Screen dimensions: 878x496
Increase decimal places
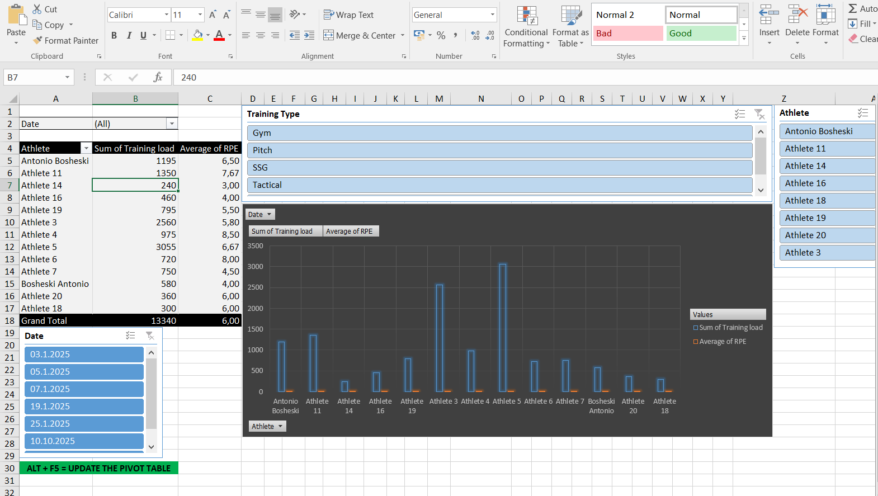475,35
